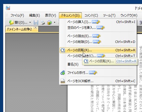The height and width of the screenshot is (112, 142).
Task: Choose ファイルの添付... menu entry
Action: pyautogui.click(x=98, y=72)
